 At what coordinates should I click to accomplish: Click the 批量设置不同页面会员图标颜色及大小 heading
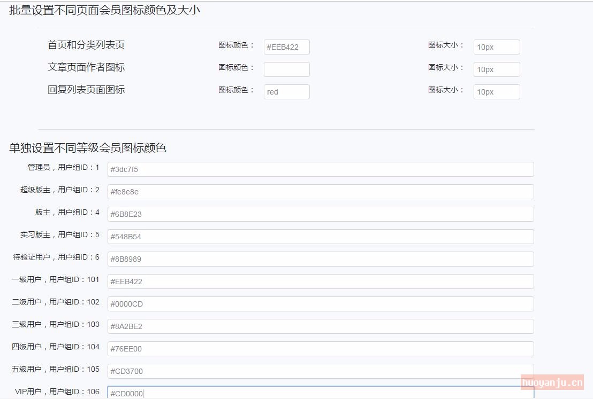tap(105, 10)
